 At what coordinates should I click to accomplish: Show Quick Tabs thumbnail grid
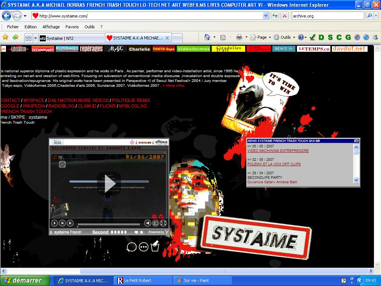28,38
